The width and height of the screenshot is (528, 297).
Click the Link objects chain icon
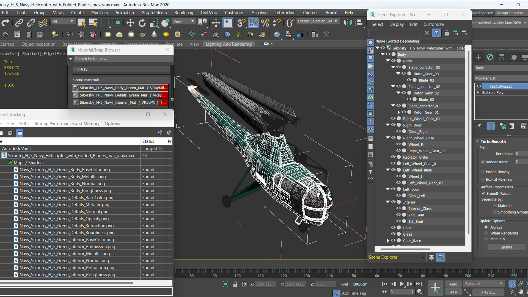(x=19, y=23)
